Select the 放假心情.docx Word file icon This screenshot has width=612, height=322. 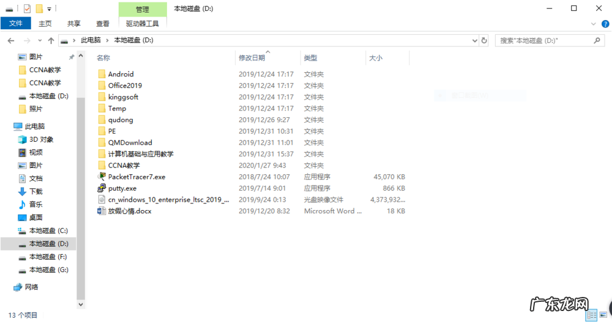click(102, 211)
